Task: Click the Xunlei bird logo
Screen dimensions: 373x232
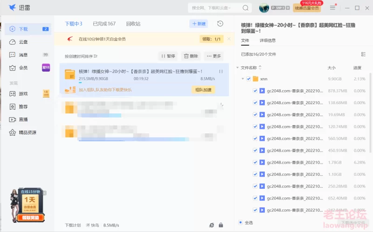Action: coord(12,7)
